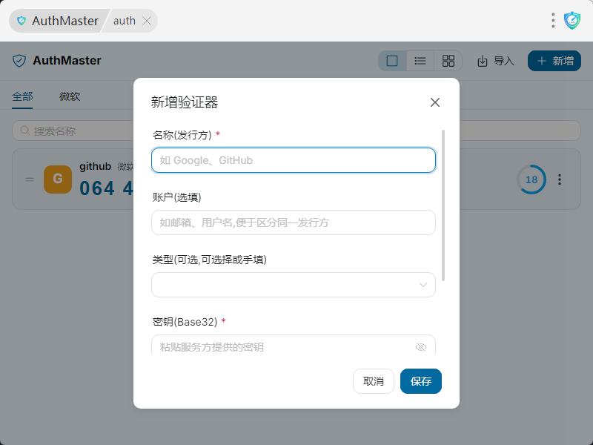Viewport: 593px width, 445px height.
Task: Open the window's three-dot menu
Action: point(553,21)
